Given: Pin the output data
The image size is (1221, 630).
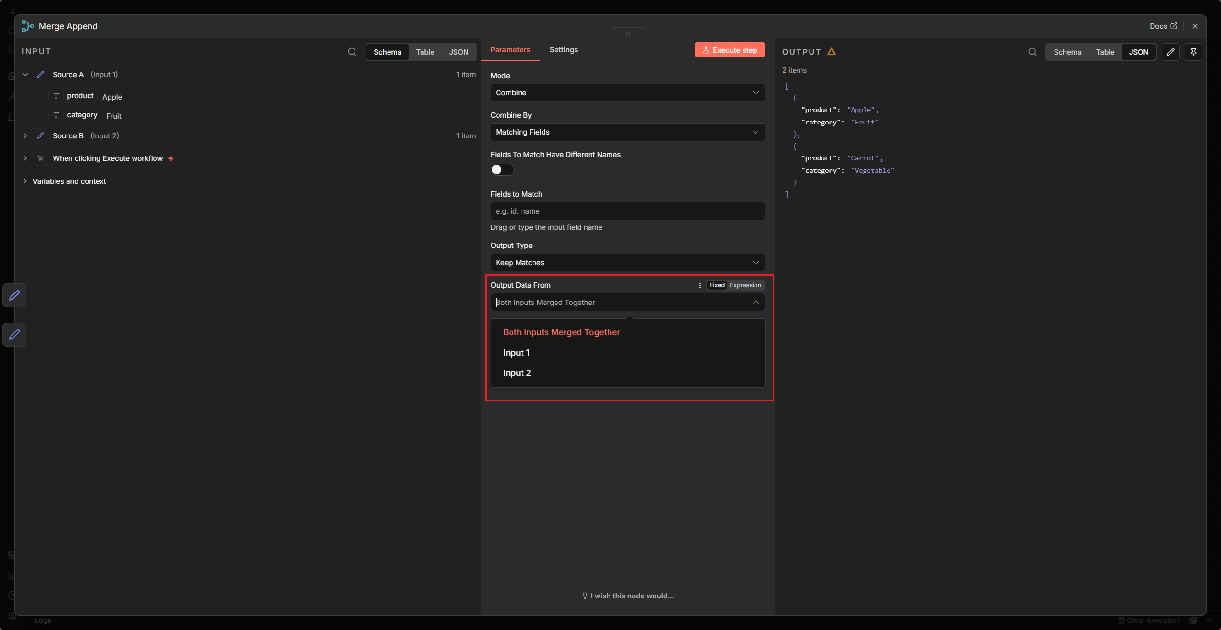Looking at the screenshot, I should point(1193,52).
